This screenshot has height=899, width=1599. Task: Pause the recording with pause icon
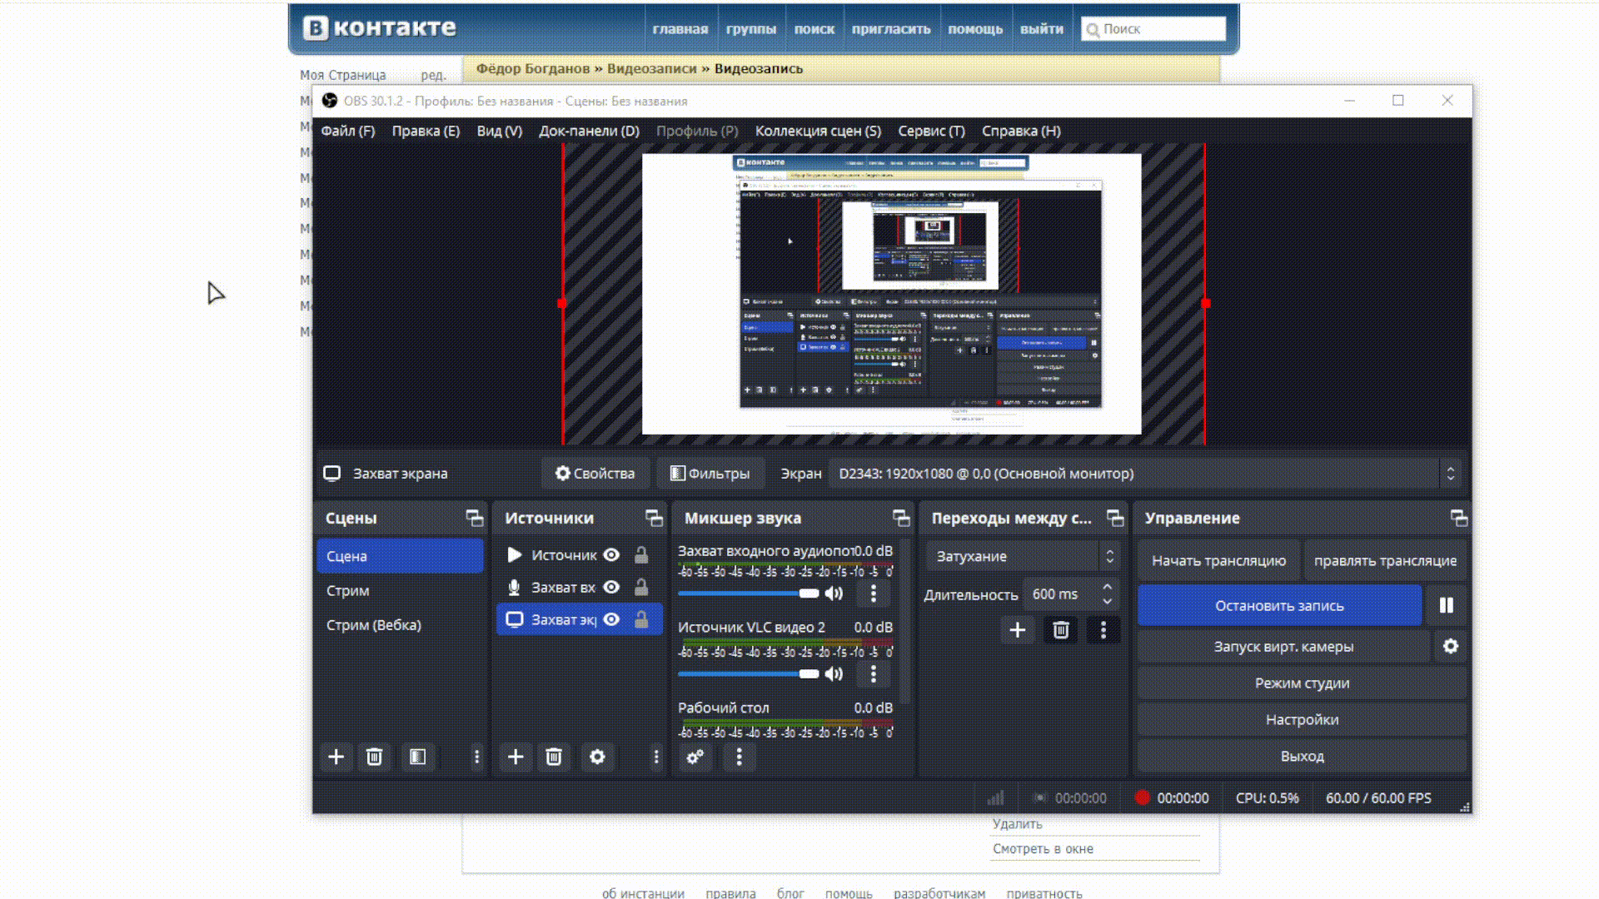1446,606
